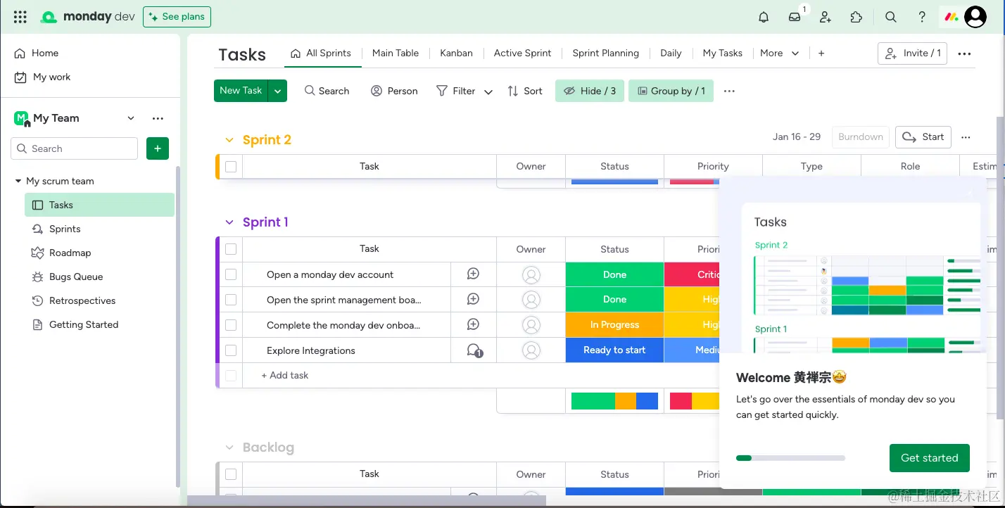
Task: Open Sprint 2 options ellipsis menu
Action: 966,137
